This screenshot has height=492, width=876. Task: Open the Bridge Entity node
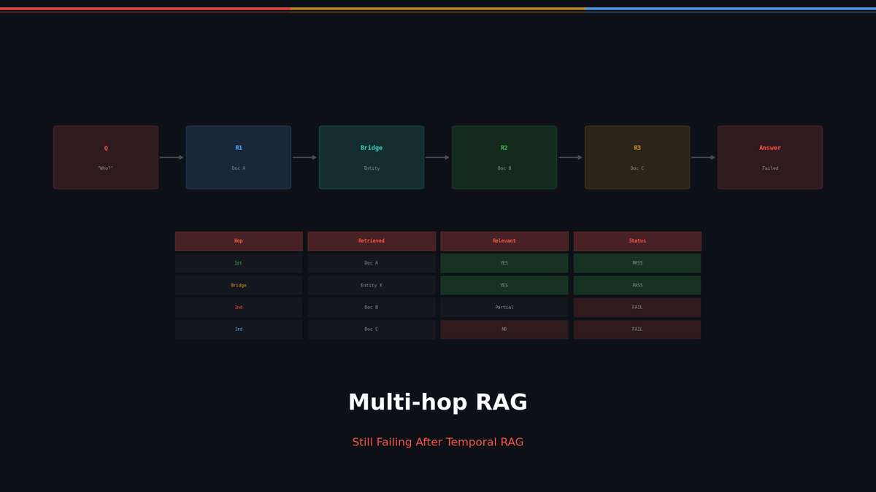371,157
